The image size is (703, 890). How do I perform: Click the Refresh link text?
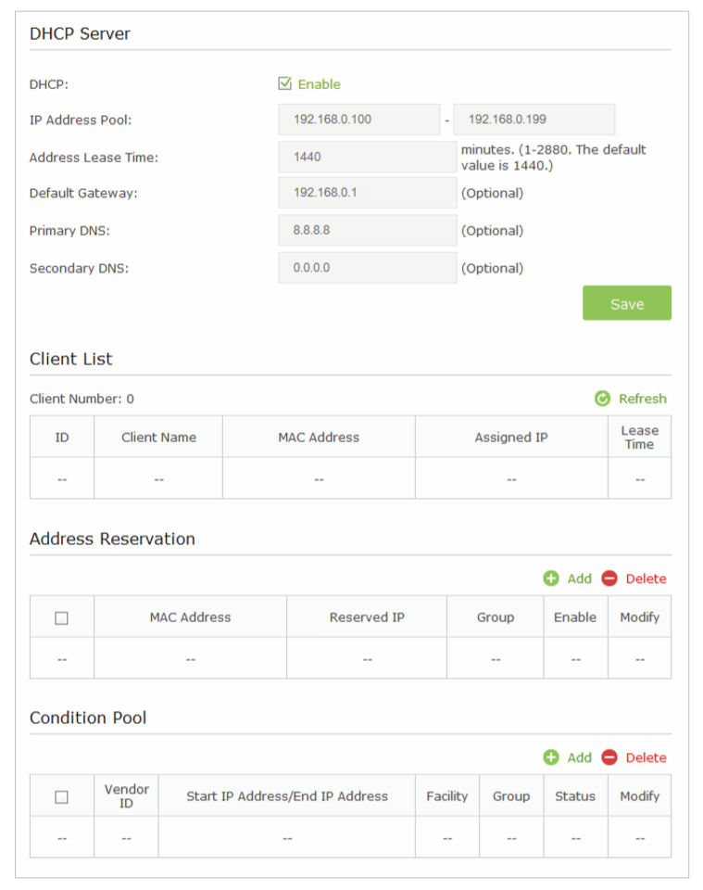click(642, 399)
